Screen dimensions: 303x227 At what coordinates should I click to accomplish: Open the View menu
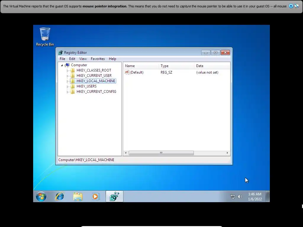[83, 59]
